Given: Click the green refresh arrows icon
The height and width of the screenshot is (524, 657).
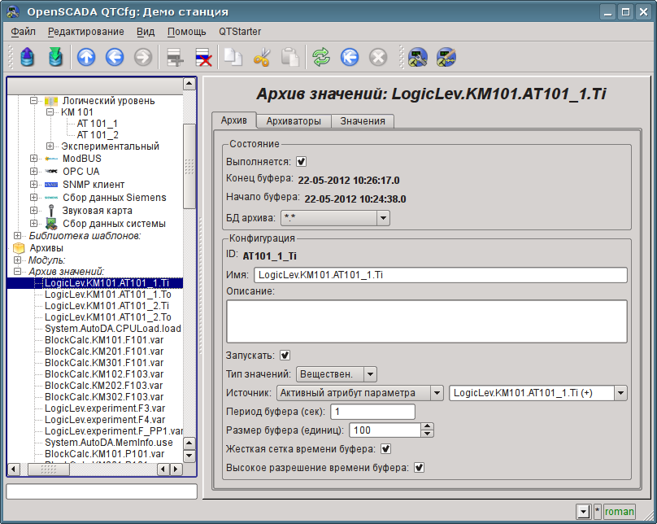Looking at the screenshot, I should (x=322, y=57).
